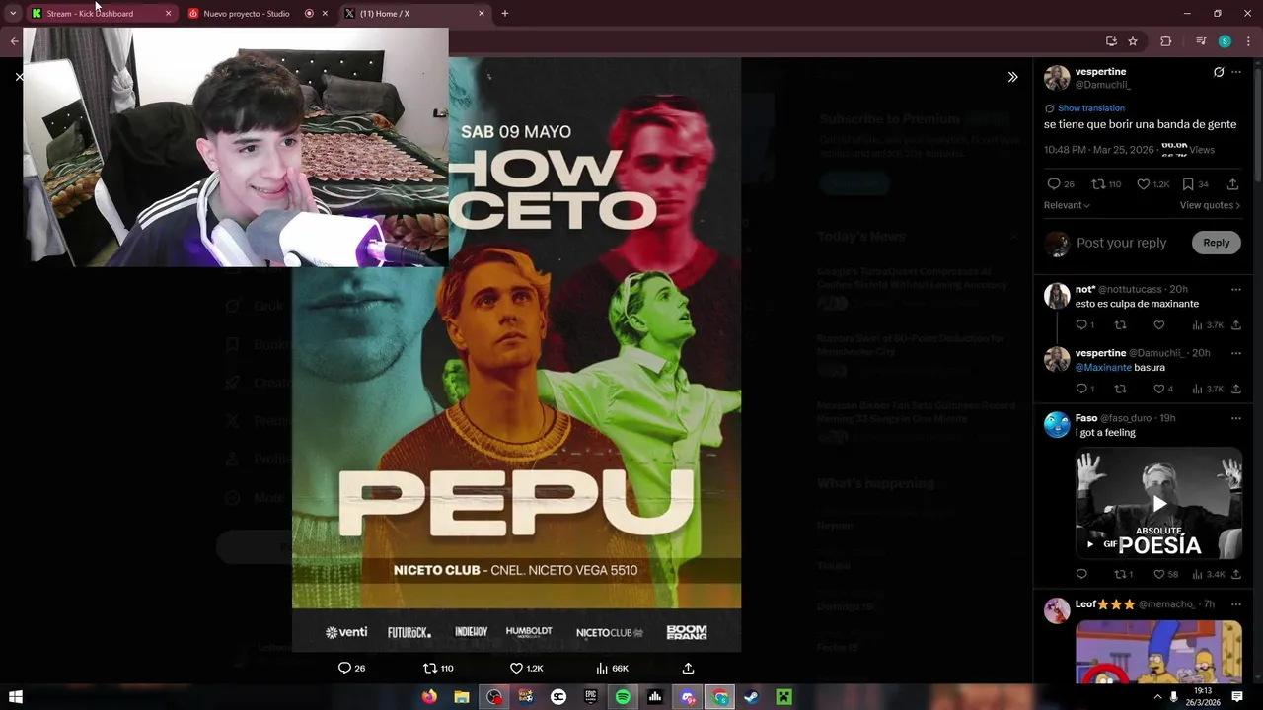Viewport: 1263px width, 710px height.
Task: Open the tab search dropdown arrow
Action: (13, 14)
